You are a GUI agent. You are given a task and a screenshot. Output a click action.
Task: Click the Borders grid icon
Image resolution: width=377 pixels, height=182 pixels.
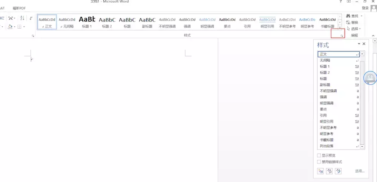pos(20,26)
